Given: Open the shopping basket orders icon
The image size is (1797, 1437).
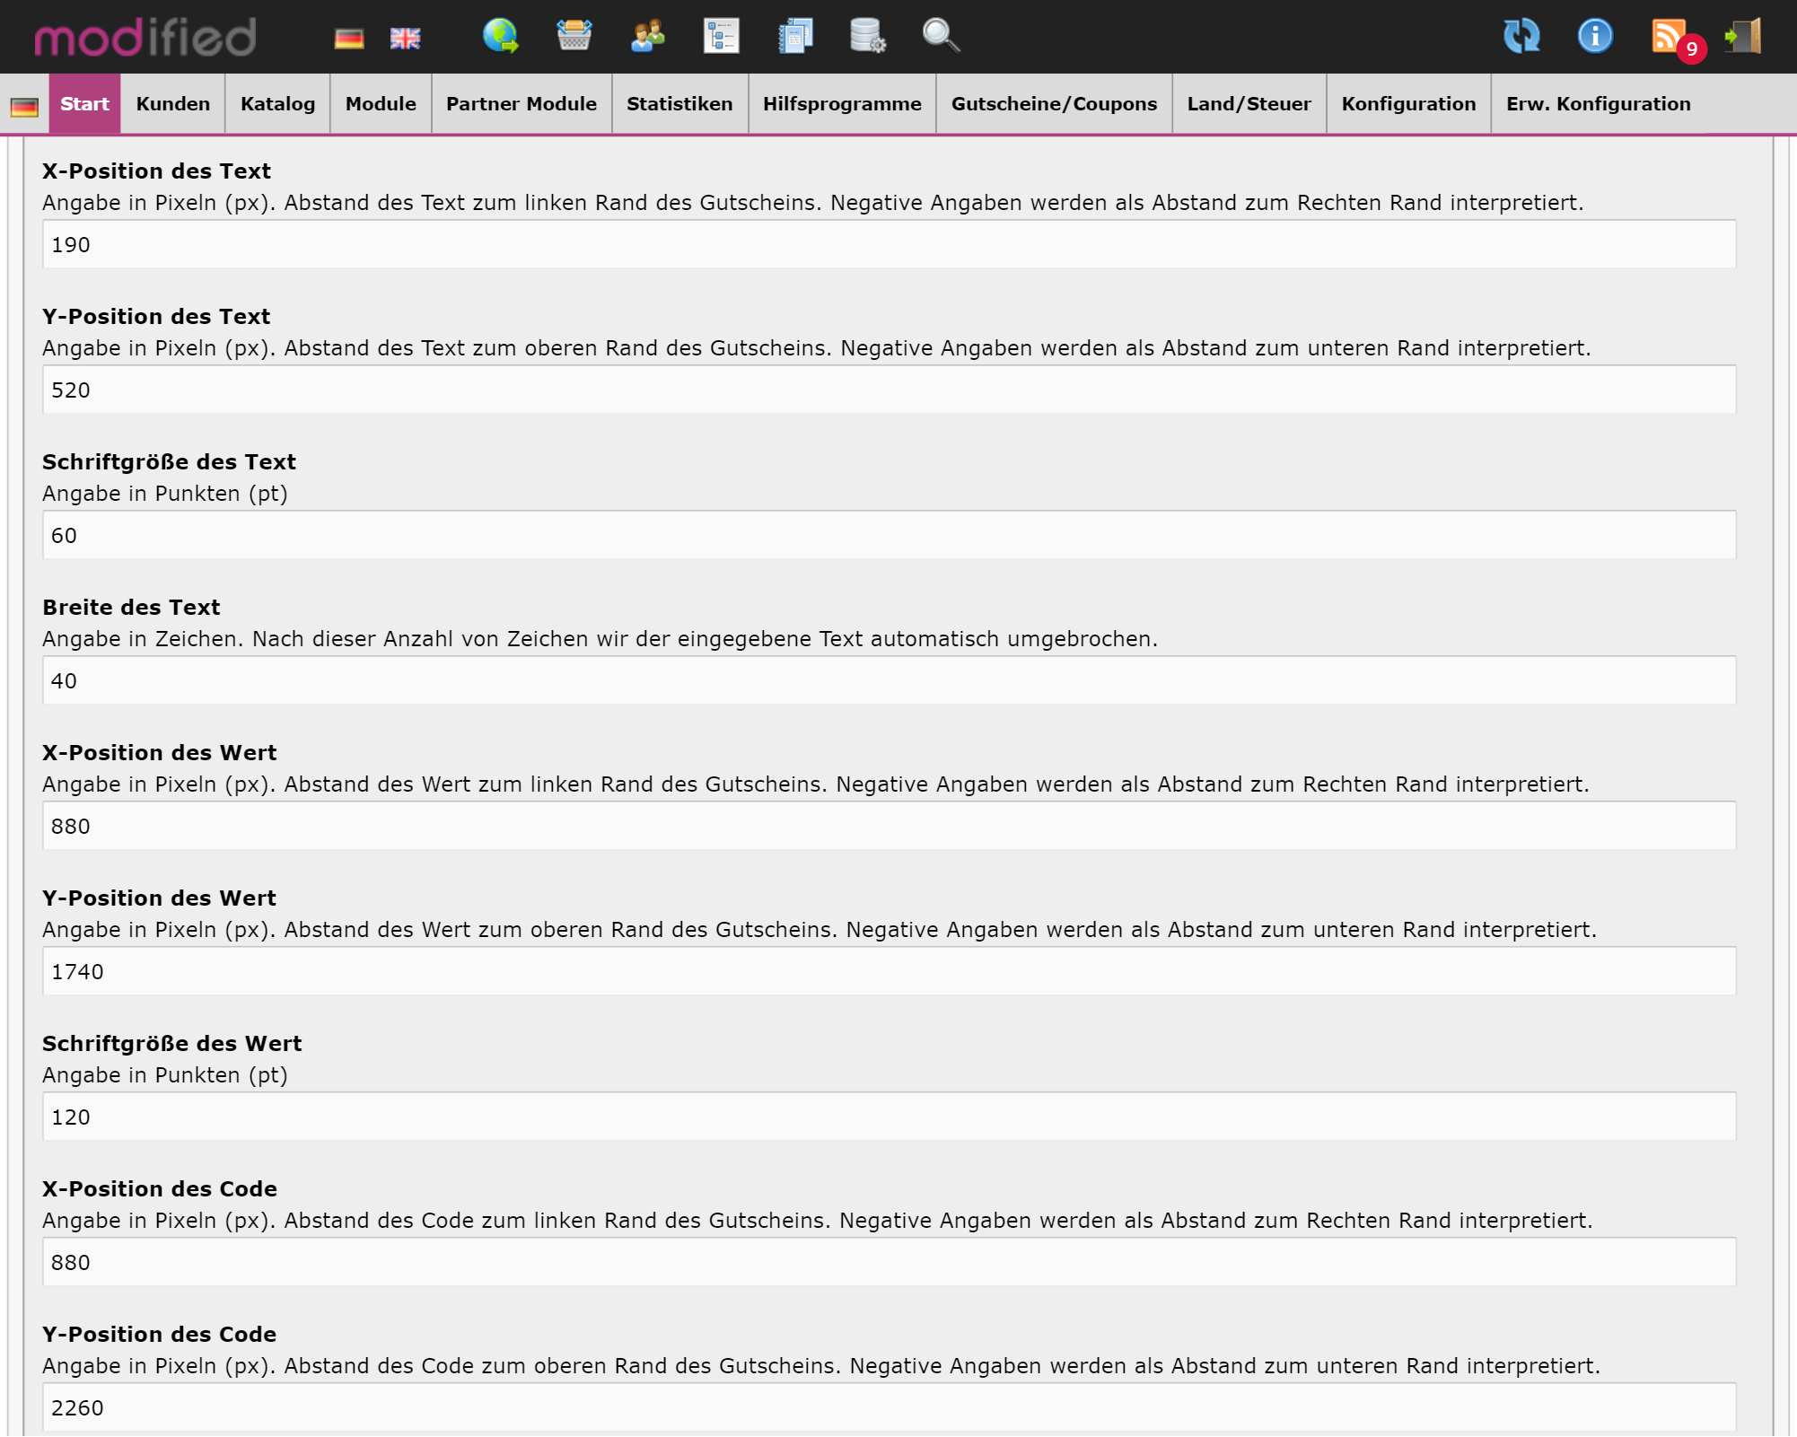Looking at the screenshot, I should [574, 36].
